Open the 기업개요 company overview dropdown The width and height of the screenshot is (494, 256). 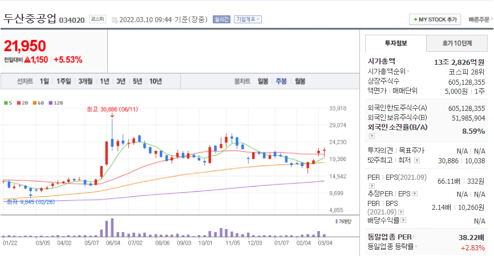click(x=248, y=19)
